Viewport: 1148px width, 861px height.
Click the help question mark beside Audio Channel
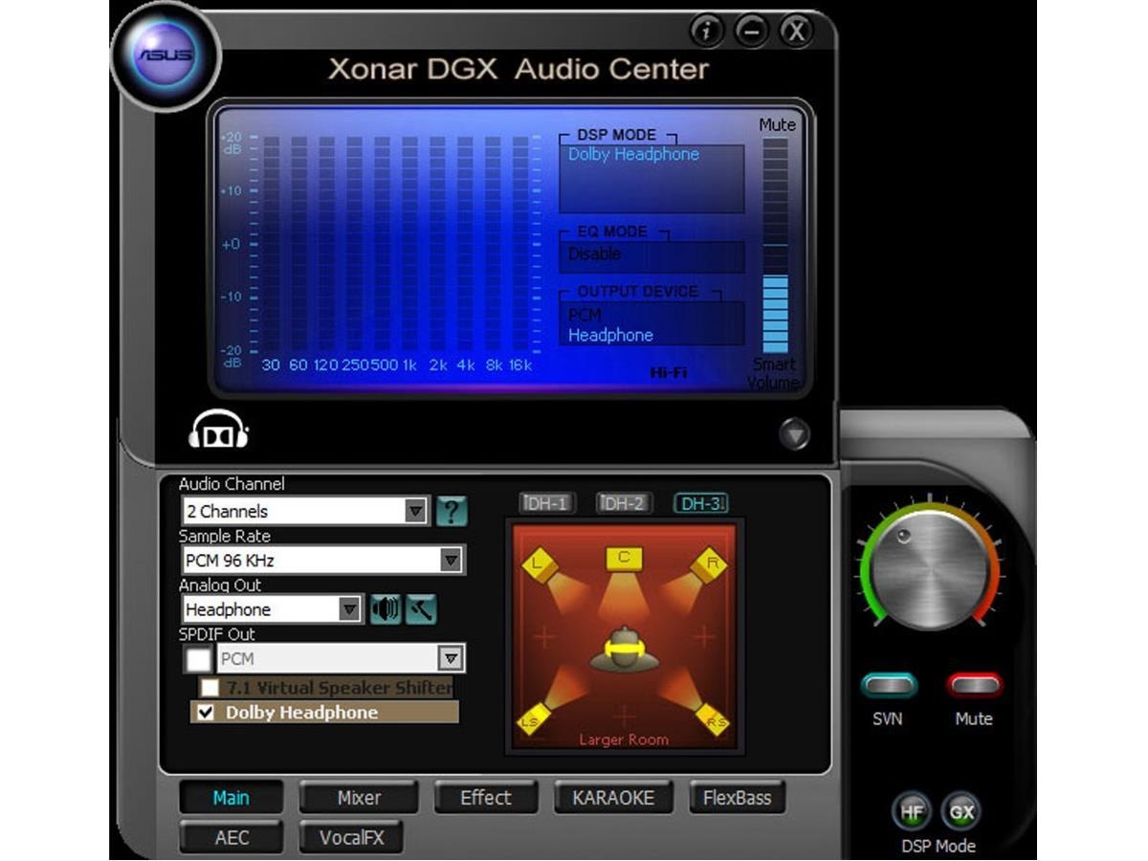click(452, 511)
